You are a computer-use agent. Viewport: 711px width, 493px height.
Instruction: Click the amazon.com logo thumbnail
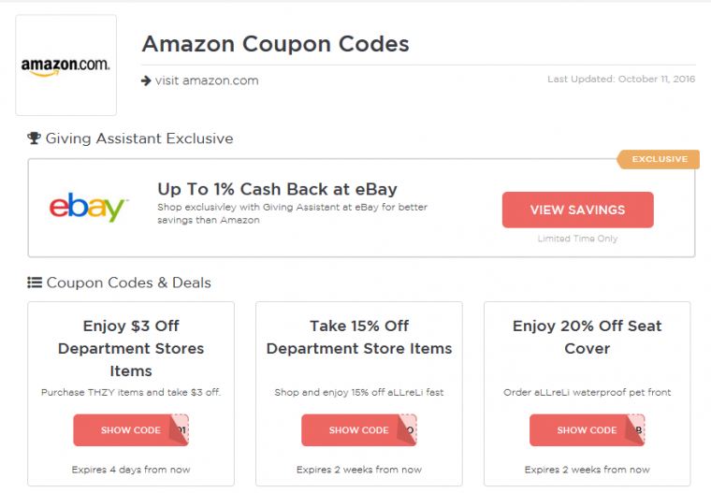point(65,65)
